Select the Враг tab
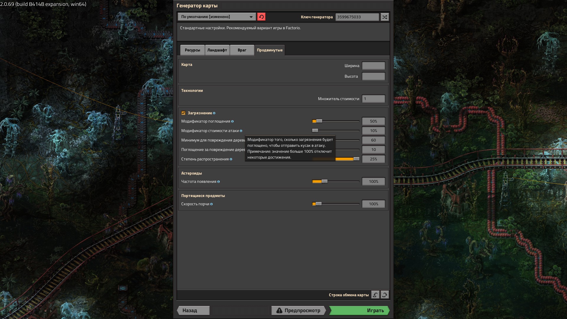This screenshot has width=567, height=319. [x=242, y=50]
